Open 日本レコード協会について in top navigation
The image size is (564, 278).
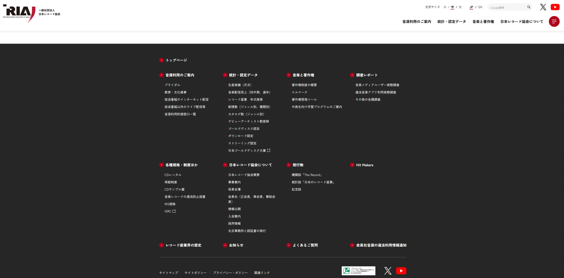(522, 22)
